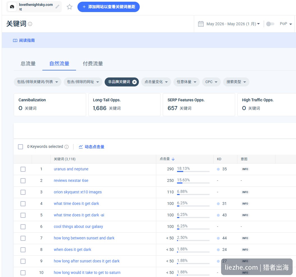Expand the PoP dropdown arrow
This screenshot has width=296, height=277.
click(291, 24)
